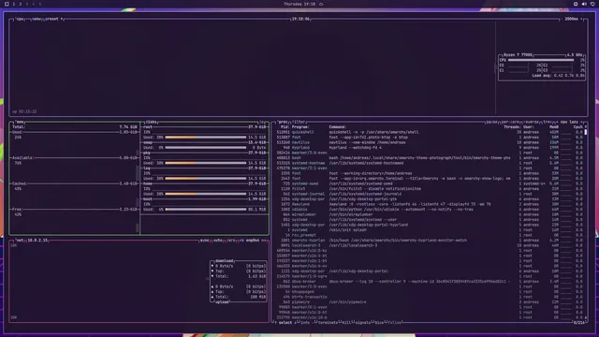Decrease the 2000ms update interval with minus
The image size is (599, 337).
pyautogui.click(x=562, y=19)
